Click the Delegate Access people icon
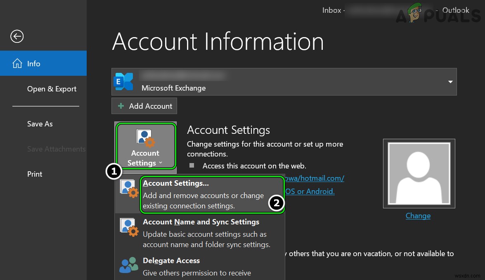This screenshot has height=280, width=485. pyautogui.click(x=129, y=266)
